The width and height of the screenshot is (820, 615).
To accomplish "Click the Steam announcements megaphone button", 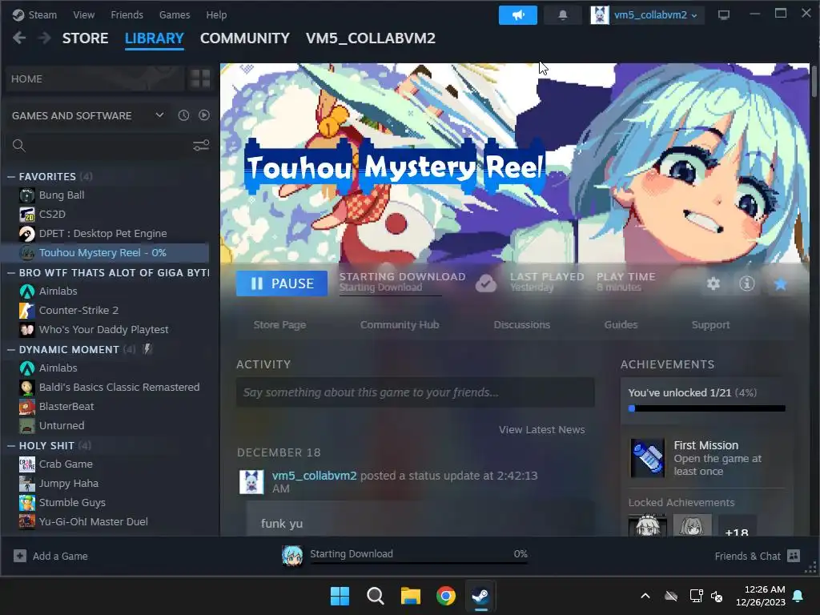I will pos(518,15).
